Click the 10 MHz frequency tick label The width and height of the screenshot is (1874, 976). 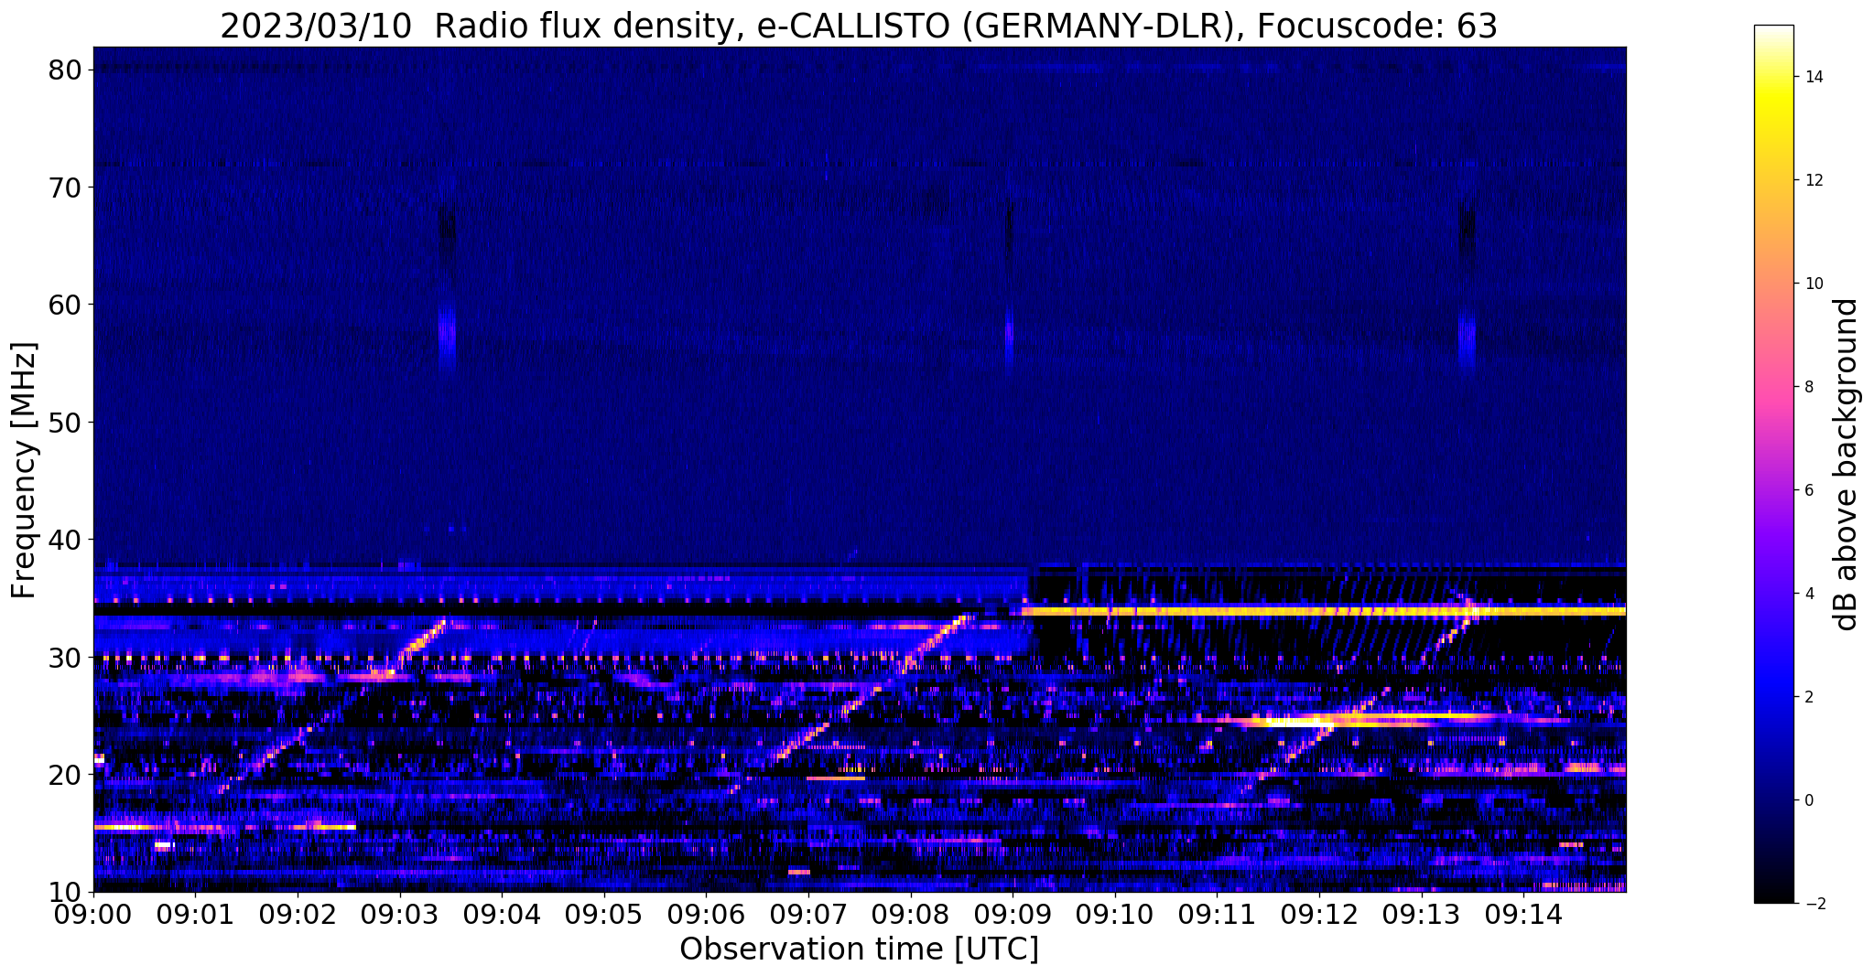(x=65, y=893)
